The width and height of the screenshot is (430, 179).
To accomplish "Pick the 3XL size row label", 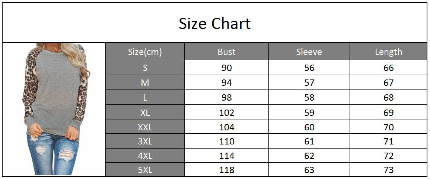I will pyautogui.click(x=145, y=141).
